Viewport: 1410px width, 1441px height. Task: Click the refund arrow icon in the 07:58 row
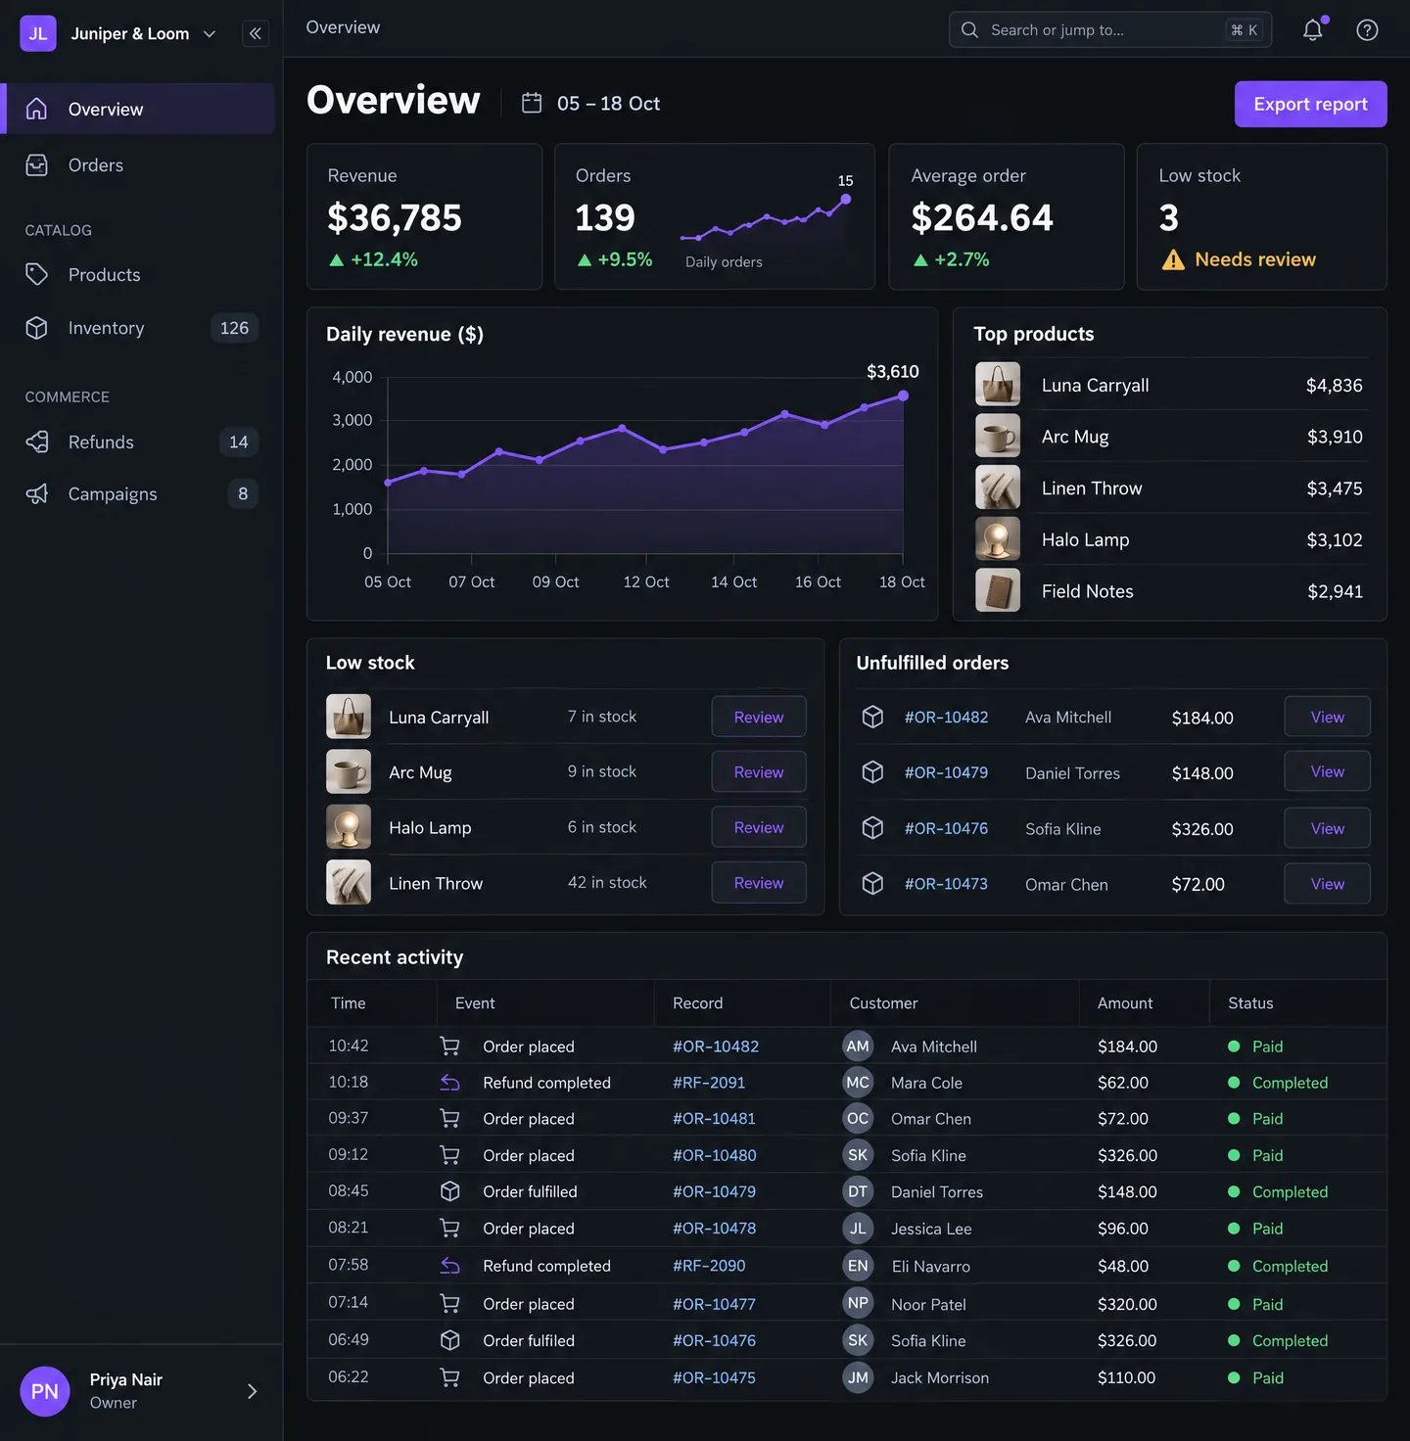(x=449, y=1266)
